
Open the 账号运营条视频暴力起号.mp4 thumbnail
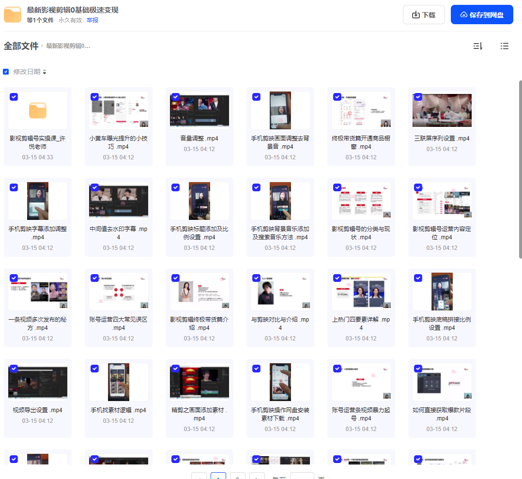[x=361, y=382]
